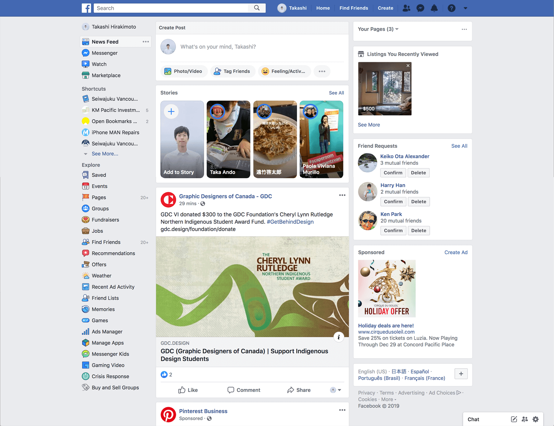Click the plus icon on Add to Story

click(171, 112)
